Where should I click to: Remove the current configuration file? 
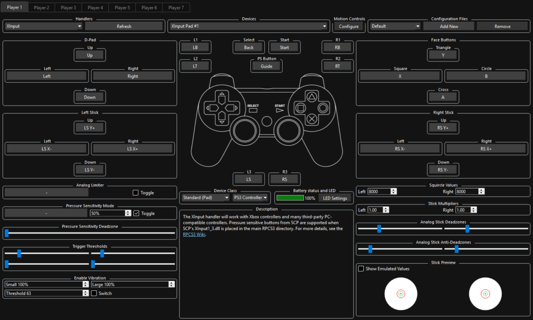pyautogui.click(x=502, y=26)
